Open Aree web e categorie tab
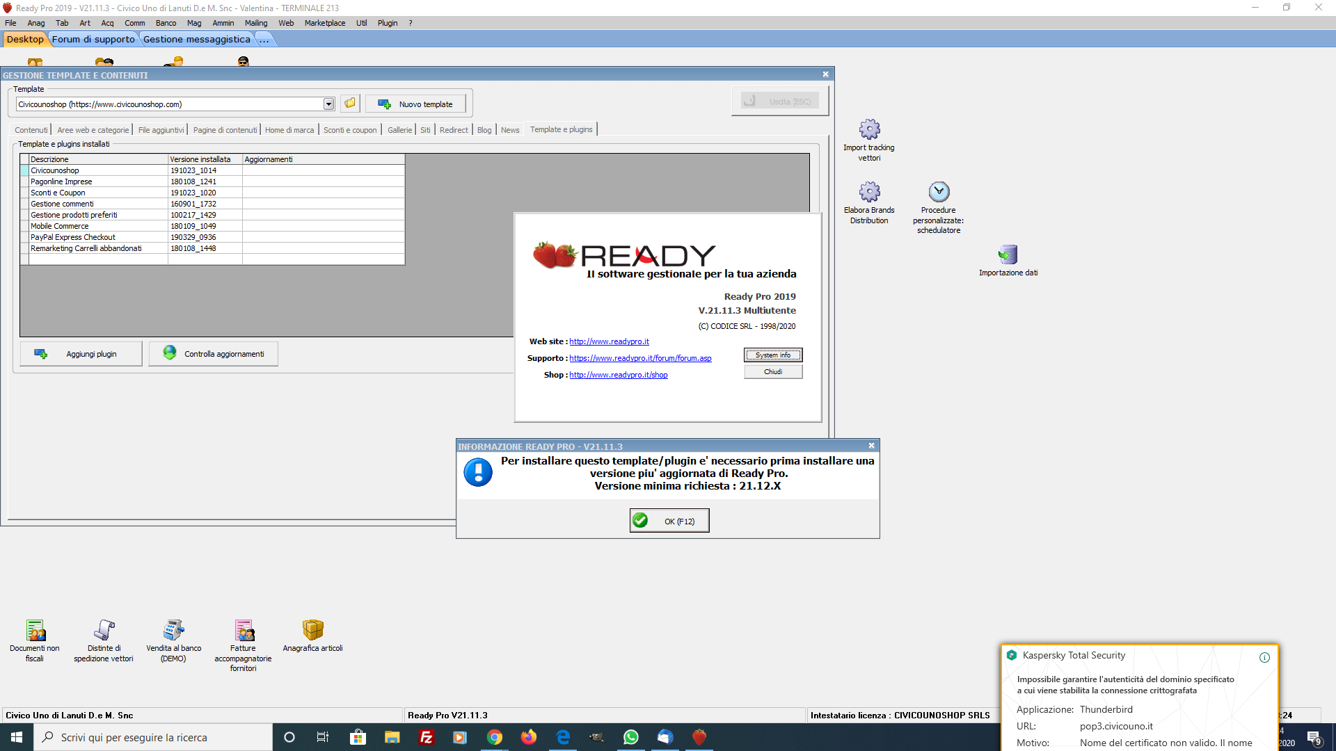The height and width of the screenshot is (751, 1336). click(93, 130)
